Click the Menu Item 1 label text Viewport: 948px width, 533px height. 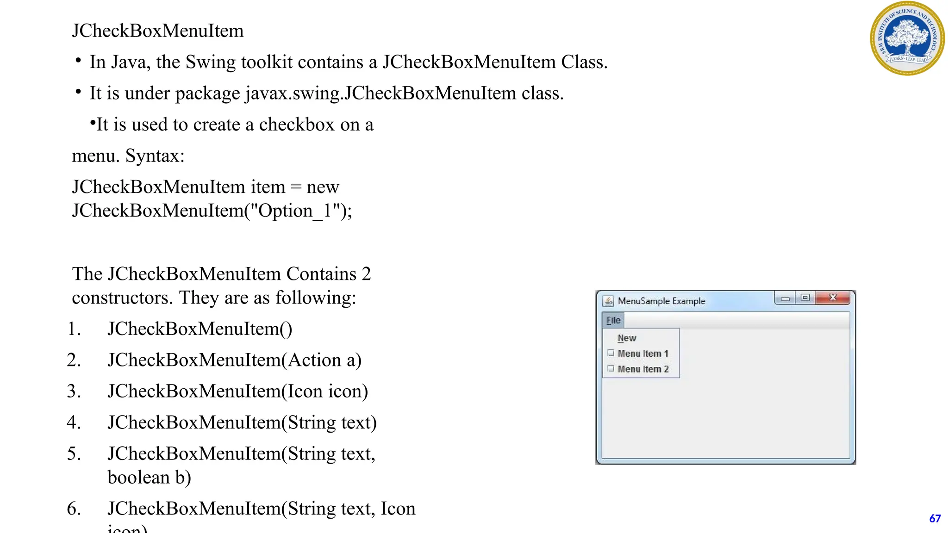(643, 353)
